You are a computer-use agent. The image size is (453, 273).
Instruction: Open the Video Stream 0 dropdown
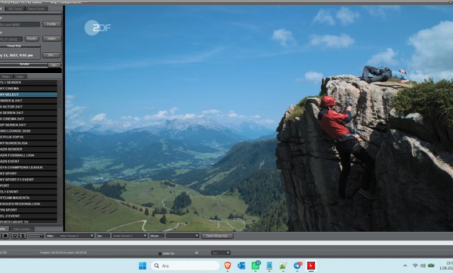coord(76,236)
